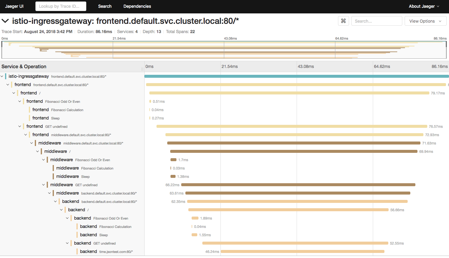Click the Service & Operation column header
The width and height of the screenshot is (449, 258).
pyautogui.click(x=24, y=66)
